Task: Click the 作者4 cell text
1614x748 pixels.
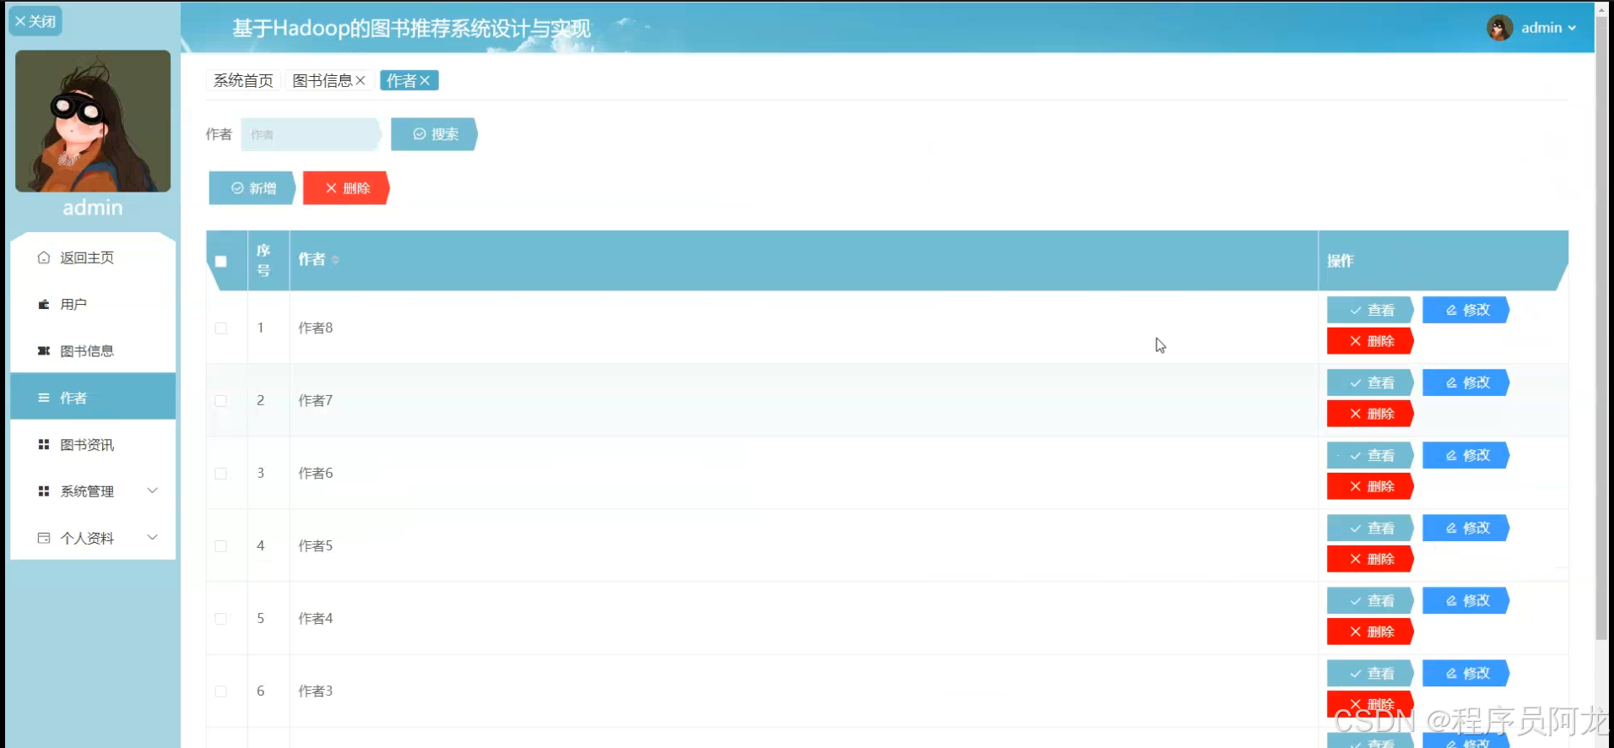Action: (x=316, y=618)
